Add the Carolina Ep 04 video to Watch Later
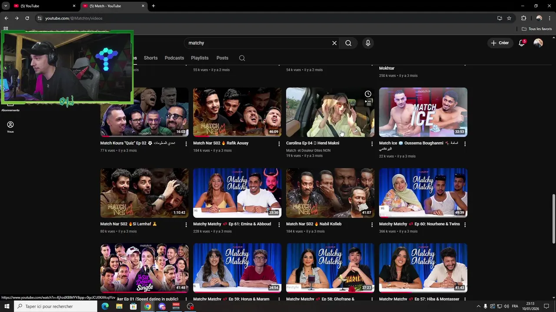556x312 pixels. [x=368, y=94]
